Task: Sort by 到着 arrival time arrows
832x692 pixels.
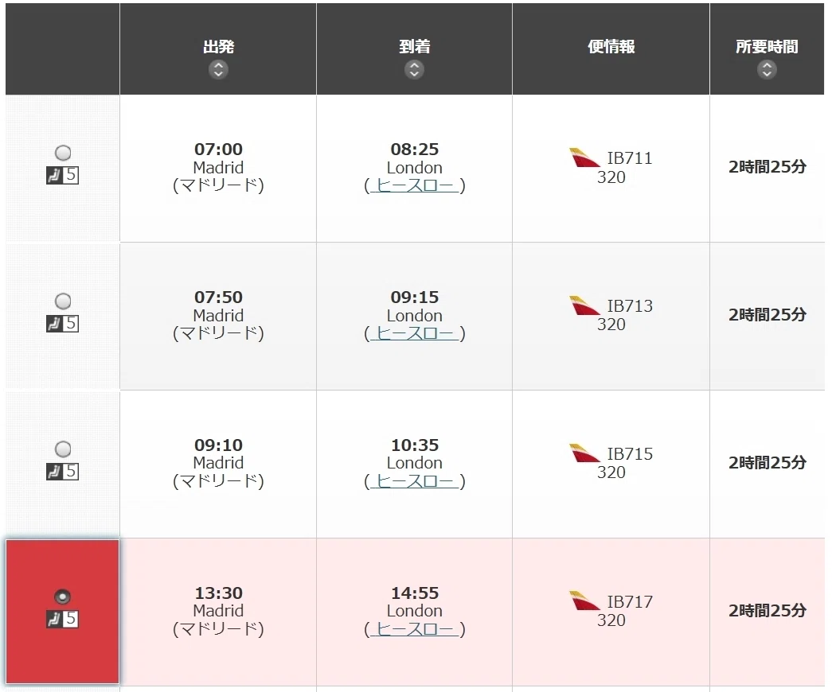Action: 415,69
